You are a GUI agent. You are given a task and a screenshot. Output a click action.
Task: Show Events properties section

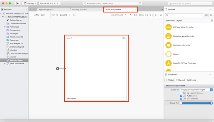(x=192, y=80)
